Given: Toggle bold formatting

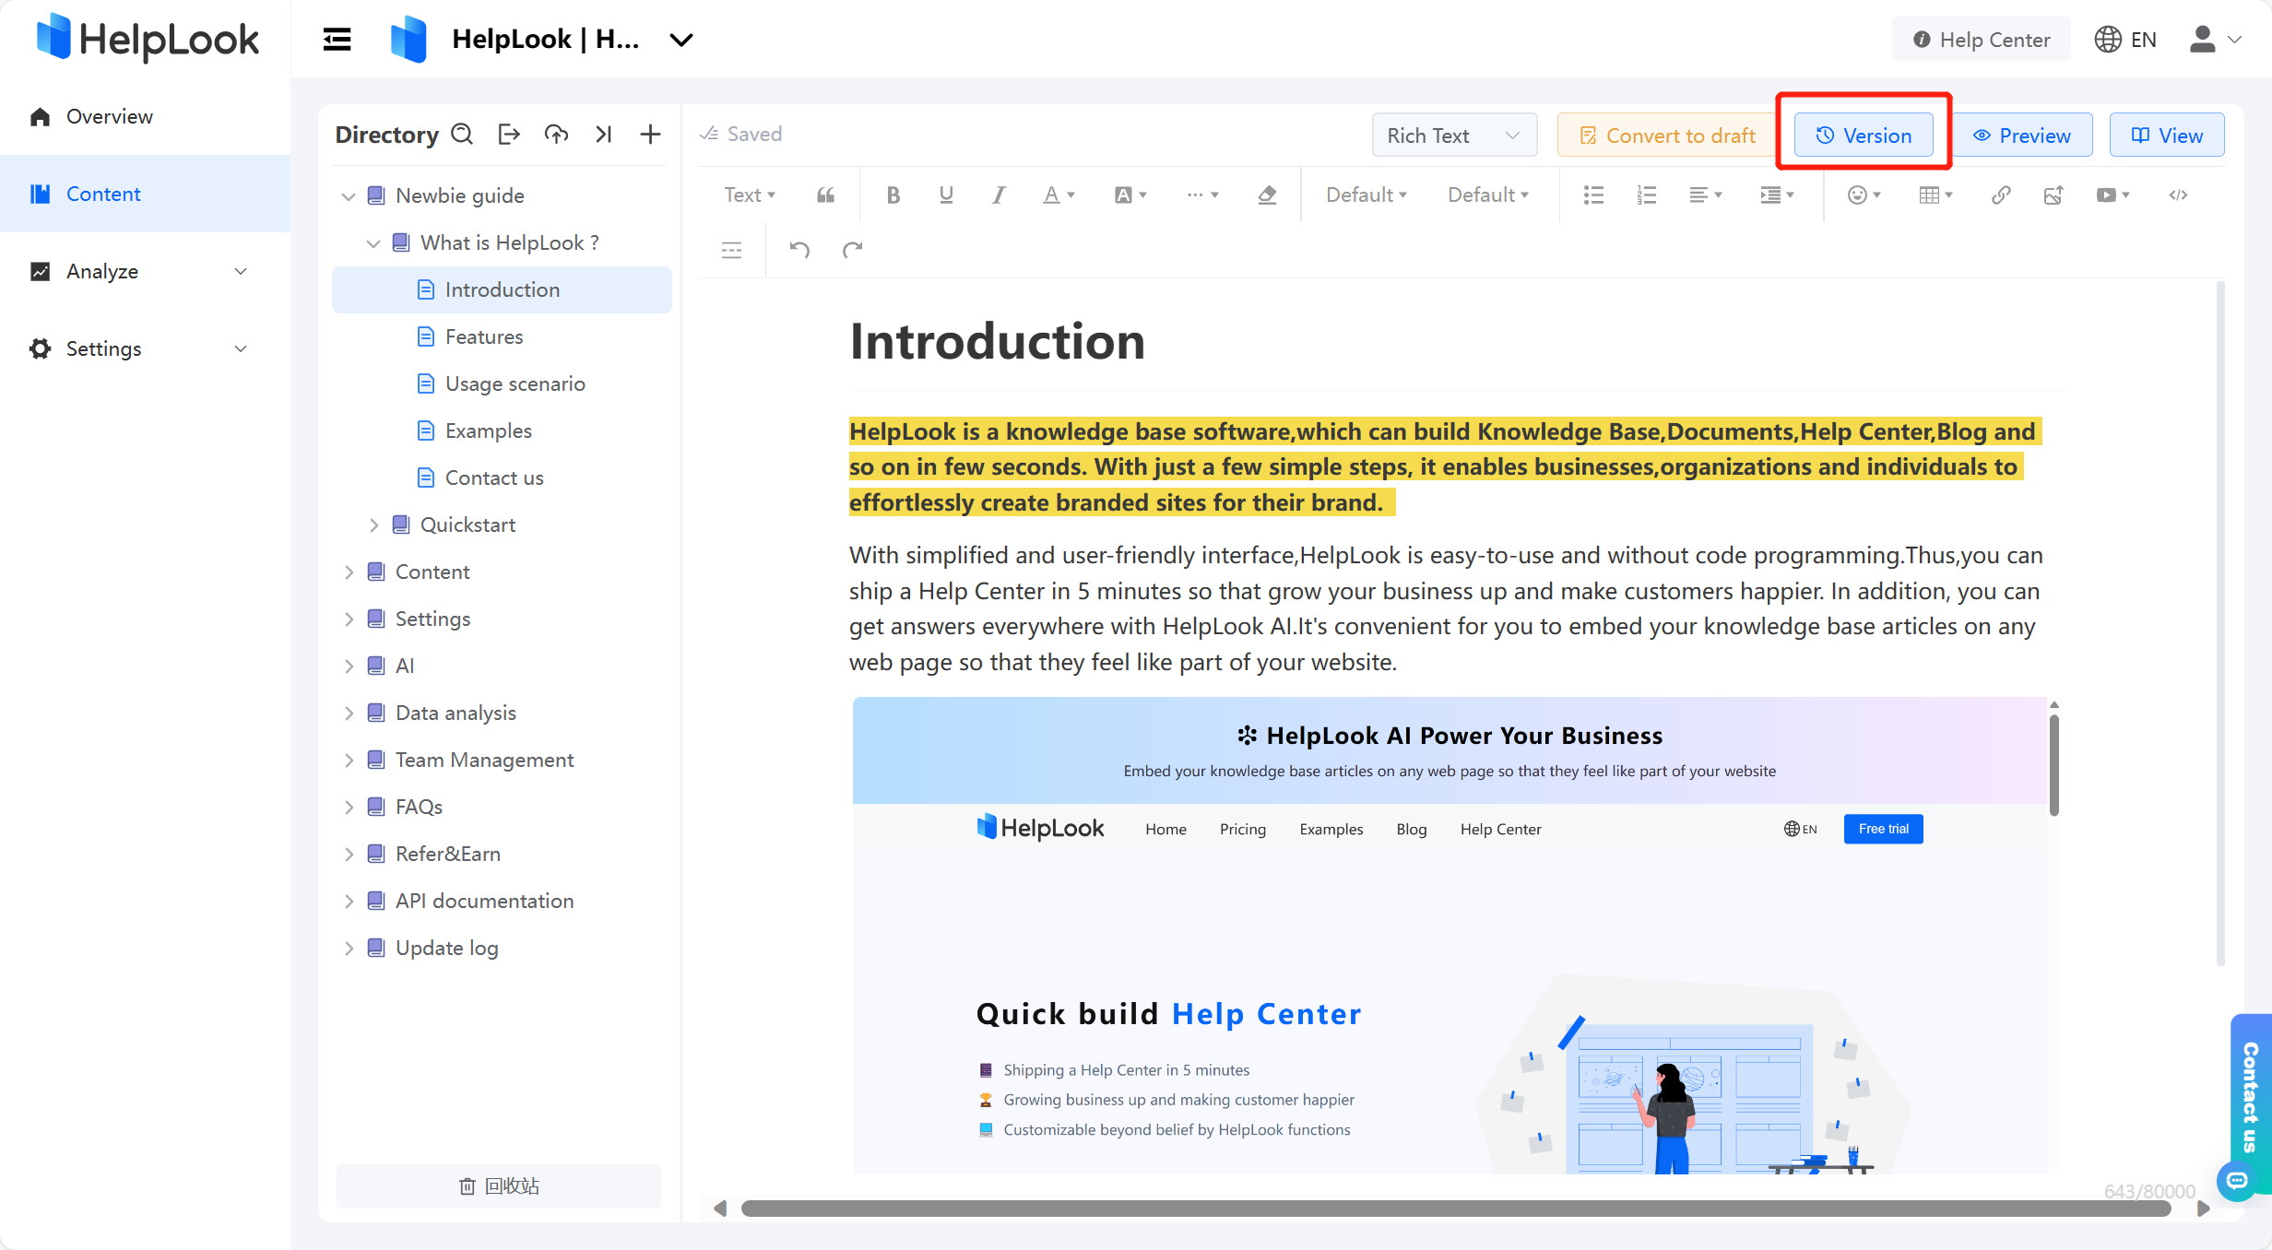Looking at the screenshot, I should (x=893, y=195).
